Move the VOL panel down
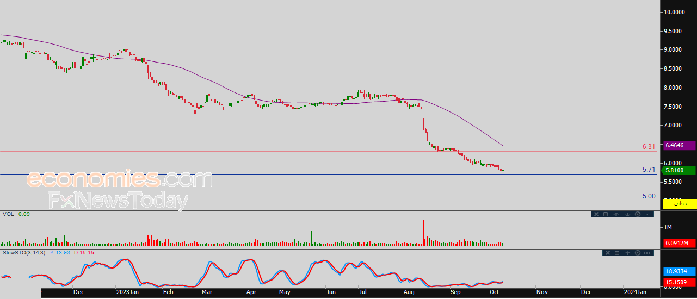Screen dimensions: 697x299 pos(627,214)
